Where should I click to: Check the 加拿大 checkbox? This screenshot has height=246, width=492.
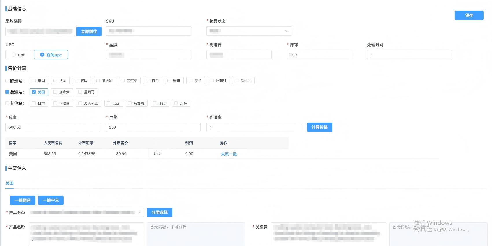click(x=55, y=92)
